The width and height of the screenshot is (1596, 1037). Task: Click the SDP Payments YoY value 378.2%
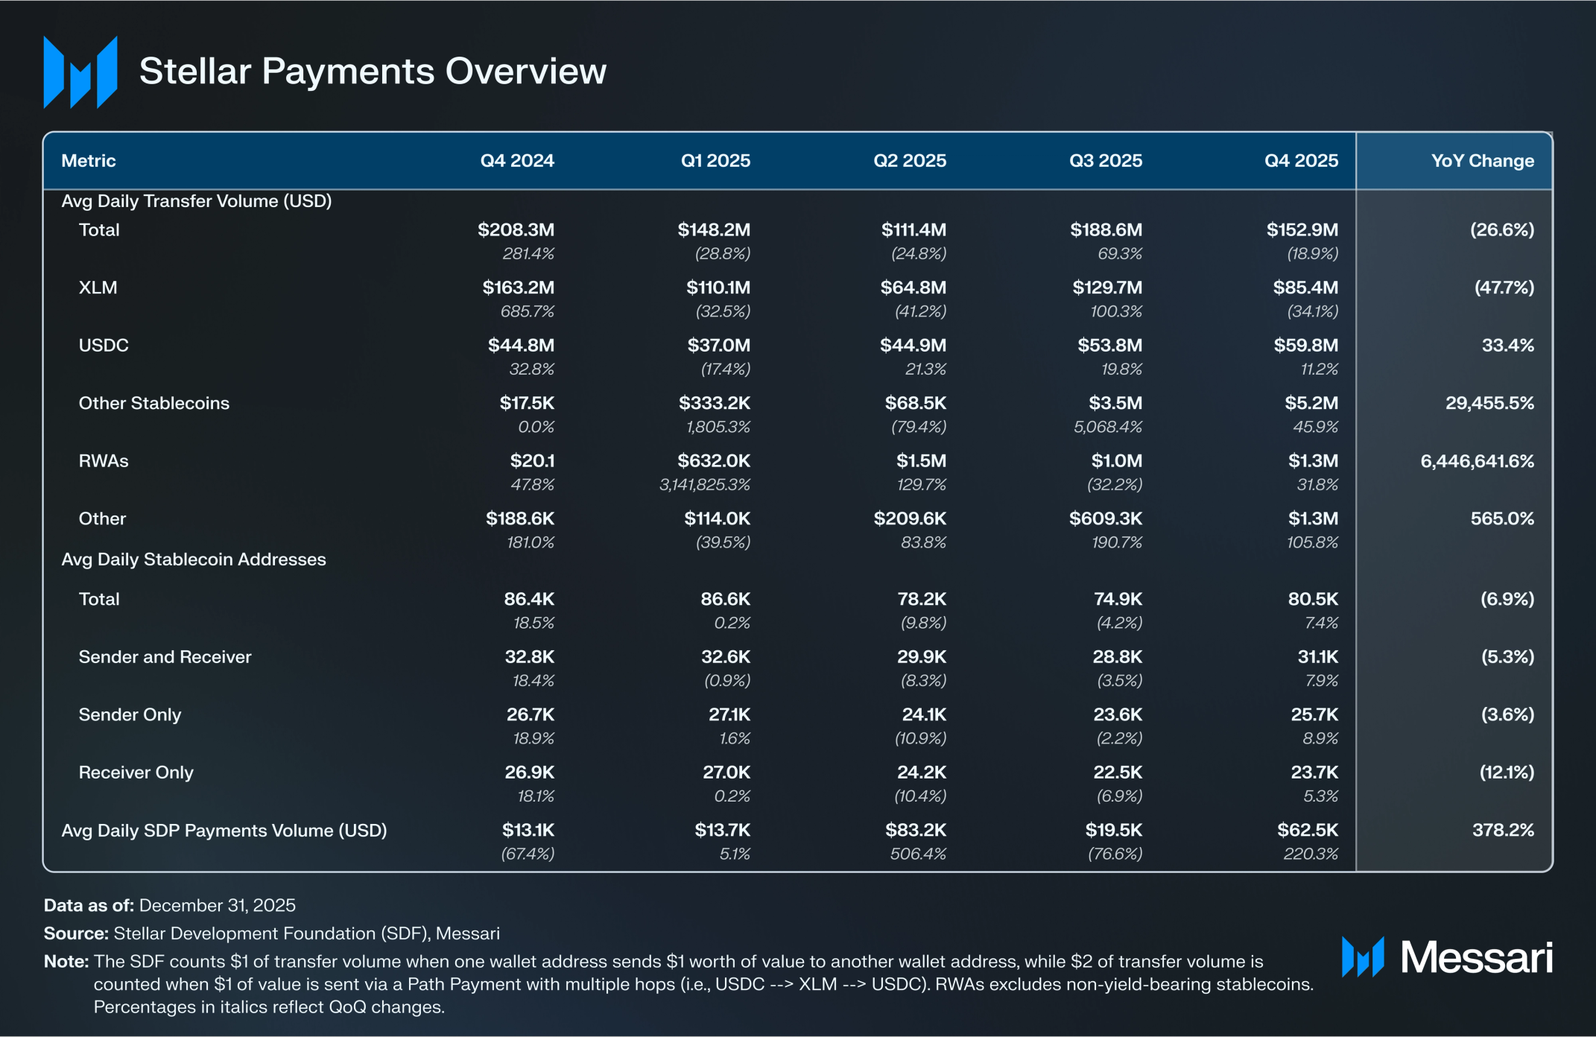pos(1502,830)
